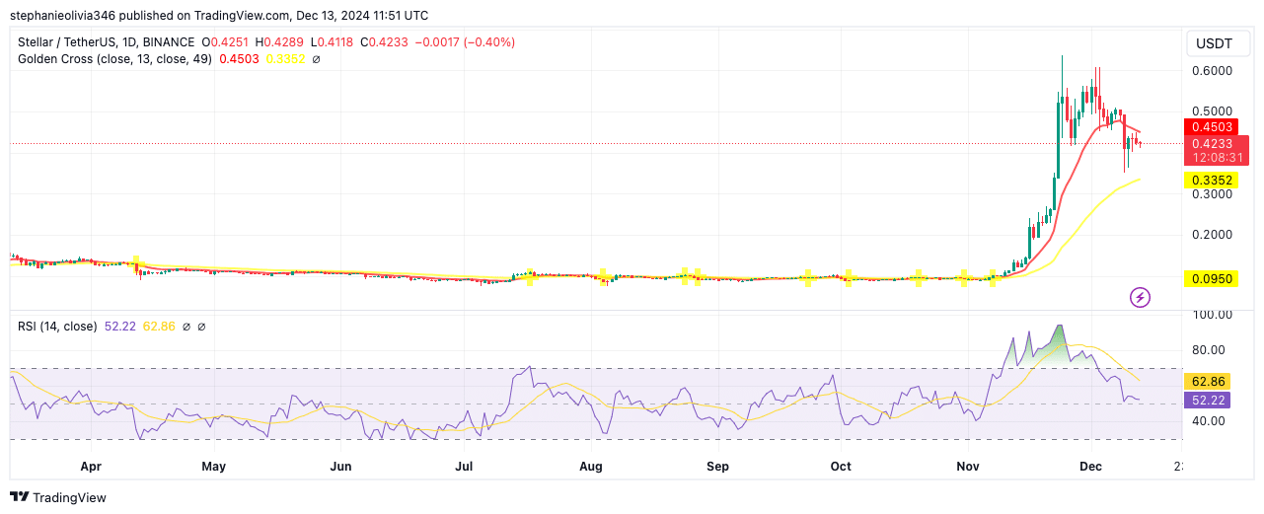Click the Jun label on time axis
The height and width of the screenshot is (514, 1264).
(340, 466)
